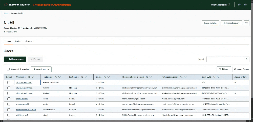Screen dimensions: 253x122
Task: Click the Add new users button
Action: tap(15, 59)
